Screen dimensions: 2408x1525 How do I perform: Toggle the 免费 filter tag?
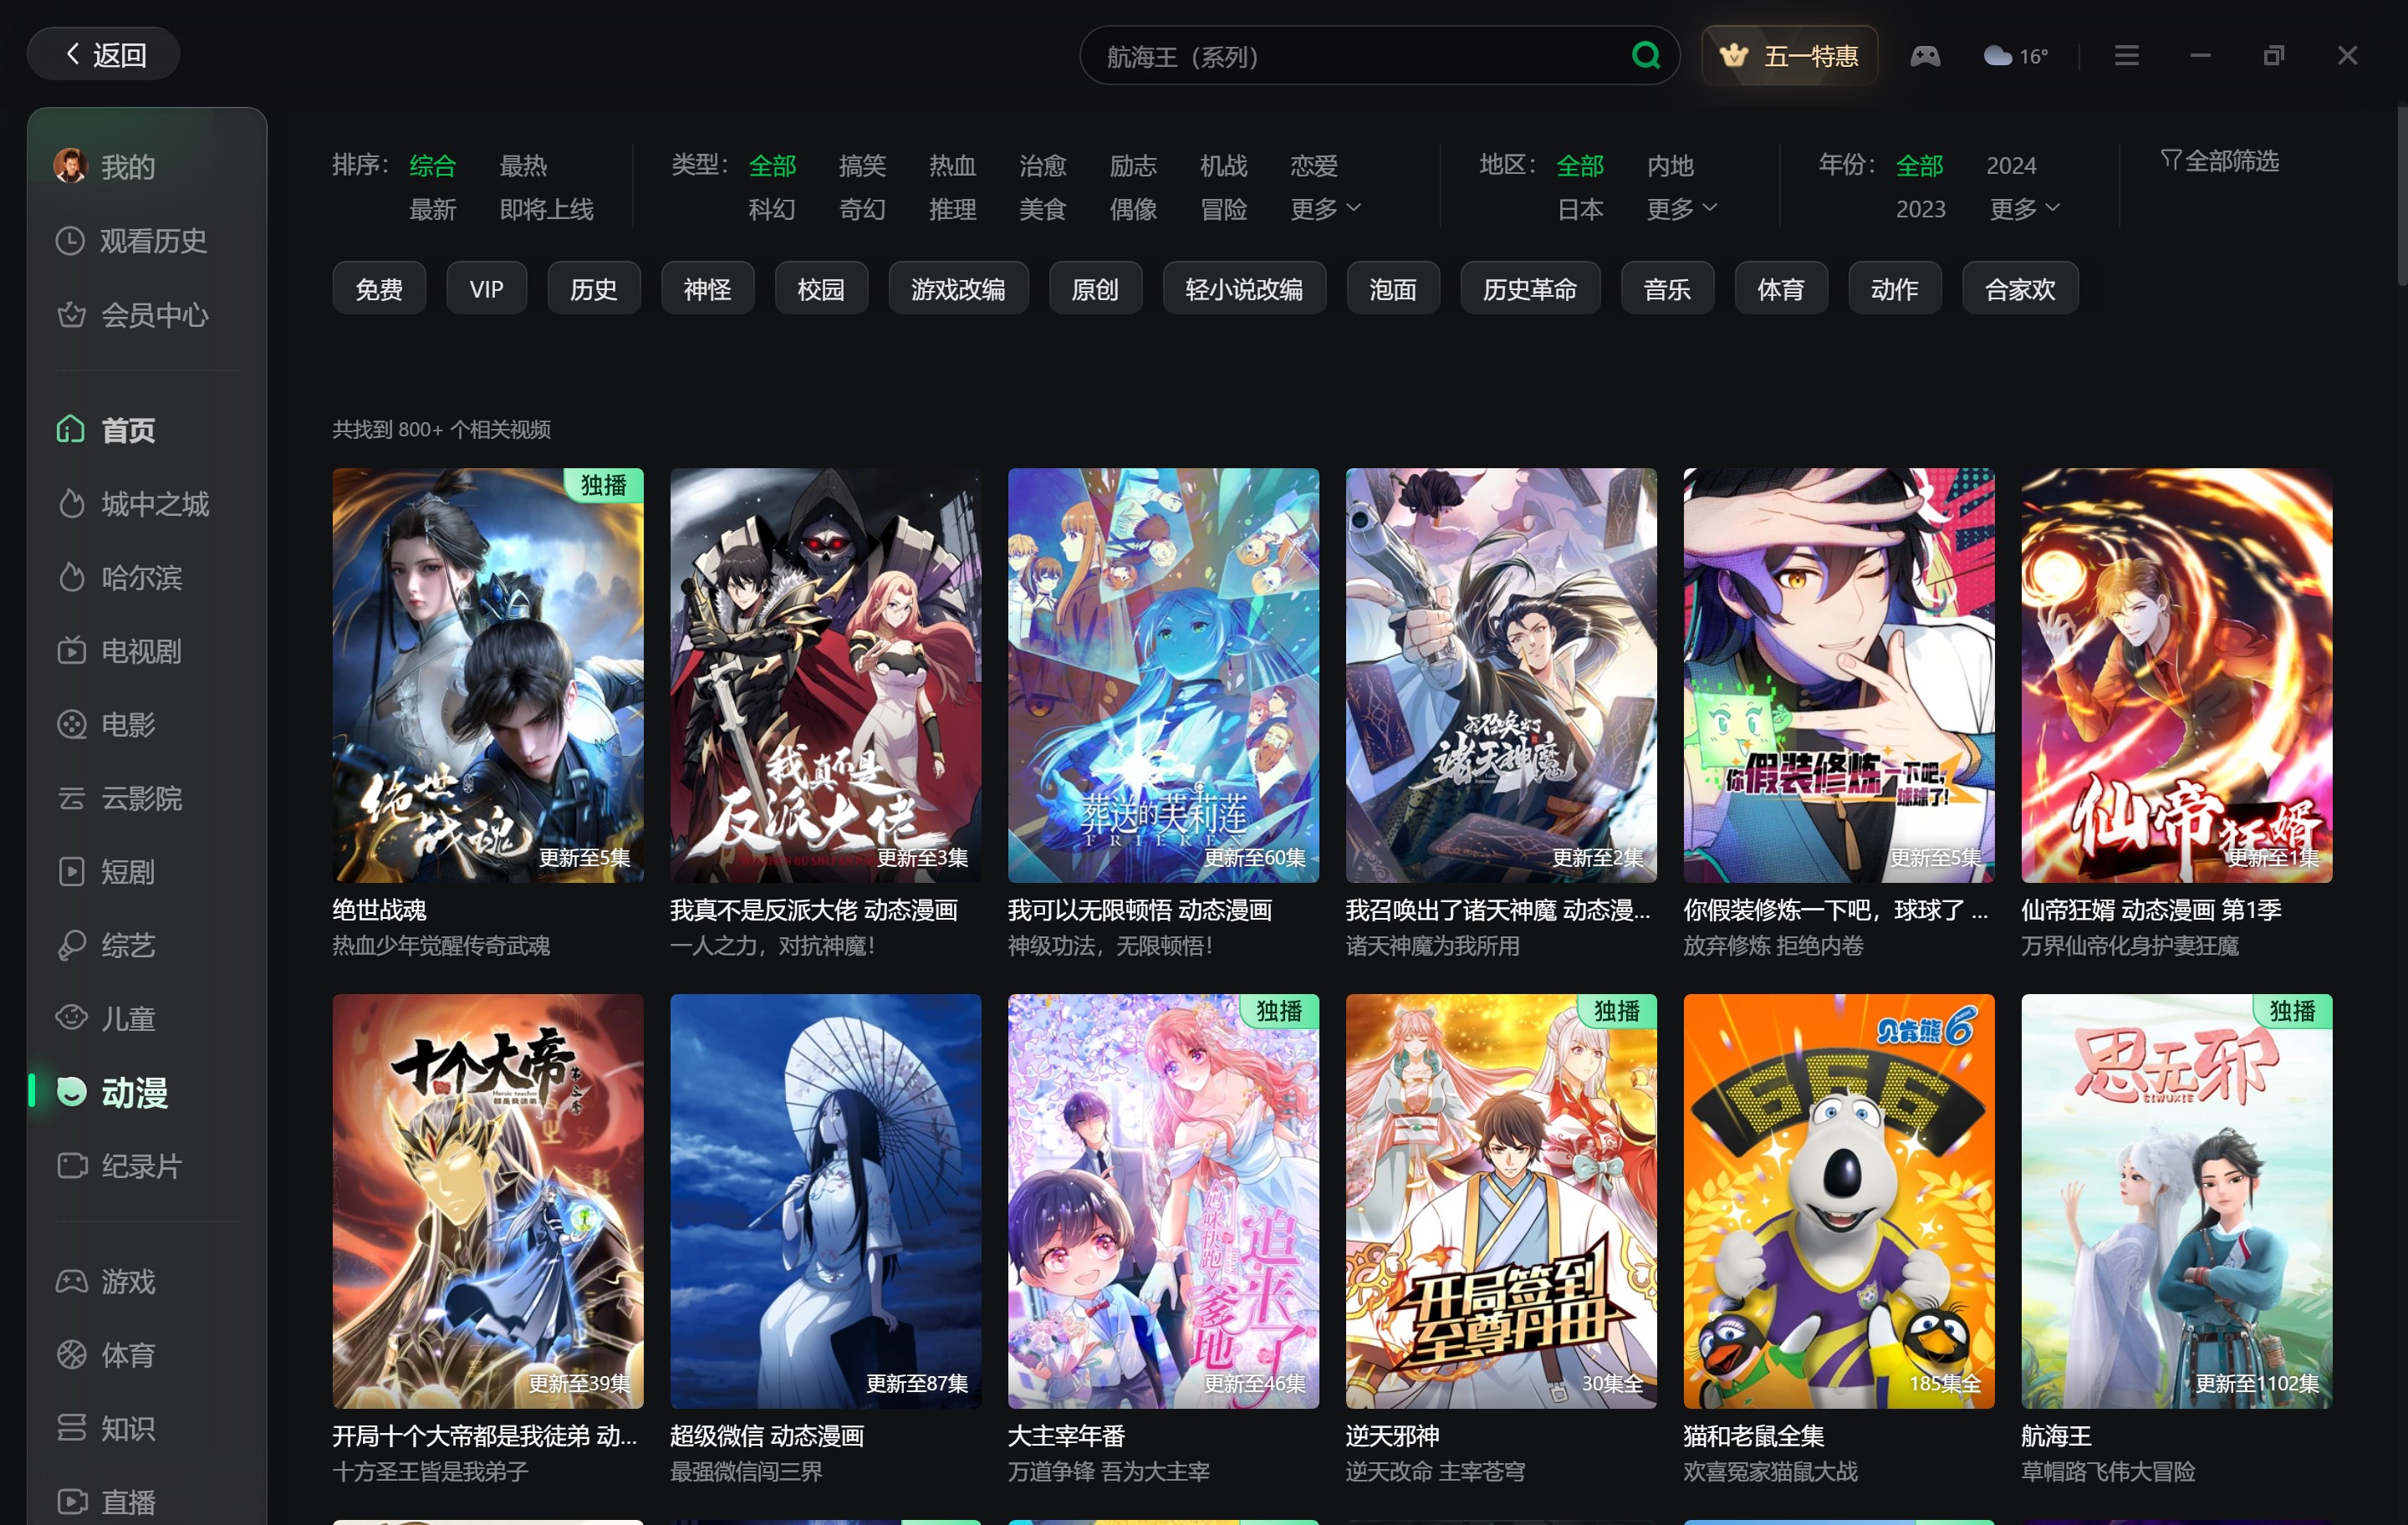(x=379, y=288)
